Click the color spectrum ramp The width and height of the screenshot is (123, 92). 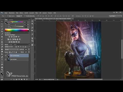[17, 30]
